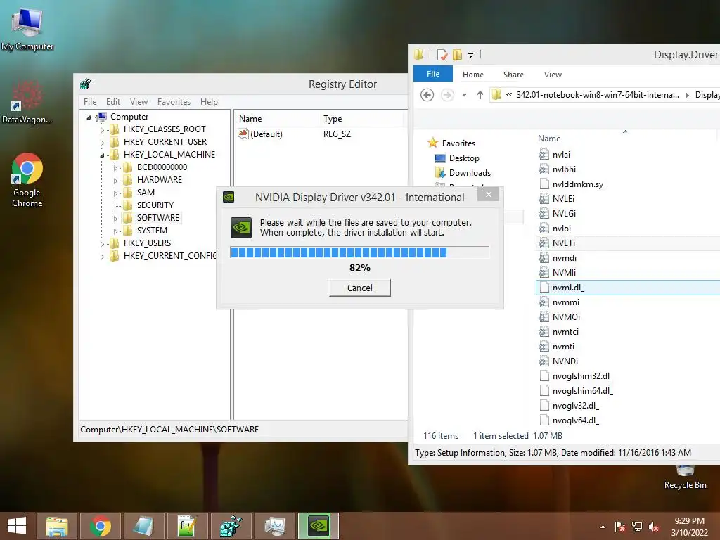The width and height of the screenshot is (720, 540).
Task: Expand HKEY_CLASSES_ROOT key
Action: (102, 130)
